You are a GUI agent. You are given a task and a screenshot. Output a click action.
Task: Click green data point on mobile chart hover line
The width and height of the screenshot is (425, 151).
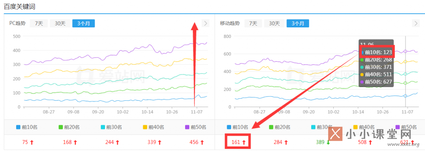405,83
